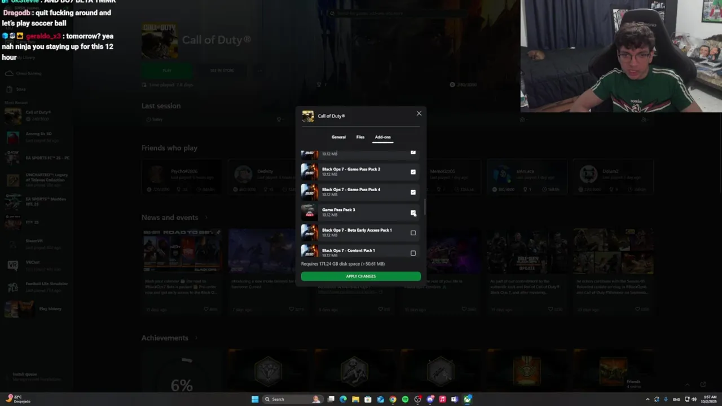Open Spotify from the taskbar

[405, 399]
